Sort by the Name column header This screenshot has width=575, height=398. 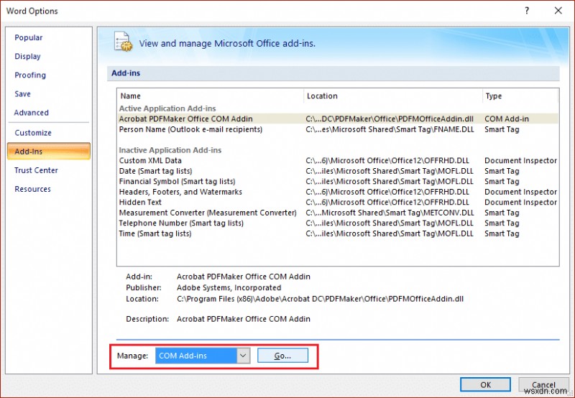pos(210,96)
